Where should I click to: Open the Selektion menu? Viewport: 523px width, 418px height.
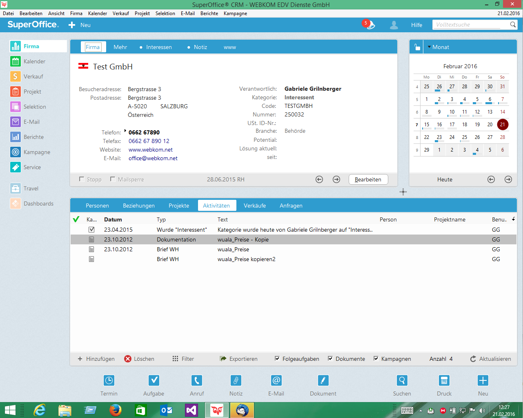[165, 13]
